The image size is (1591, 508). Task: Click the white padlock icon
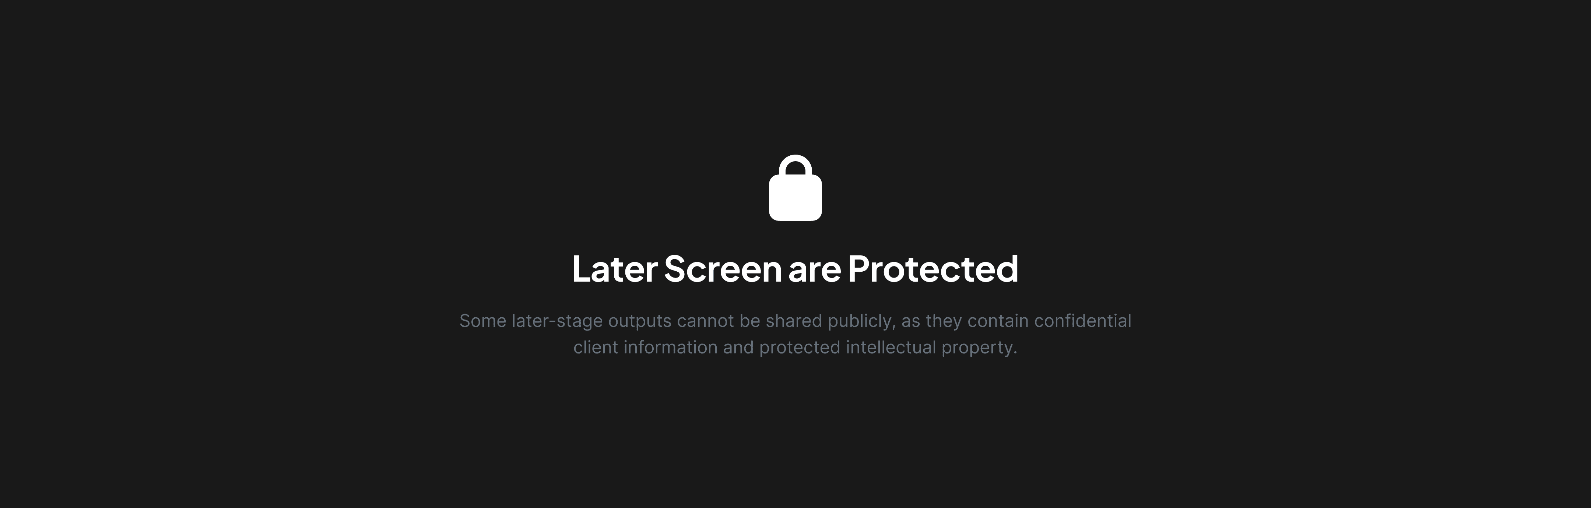[x=795, y=188]
